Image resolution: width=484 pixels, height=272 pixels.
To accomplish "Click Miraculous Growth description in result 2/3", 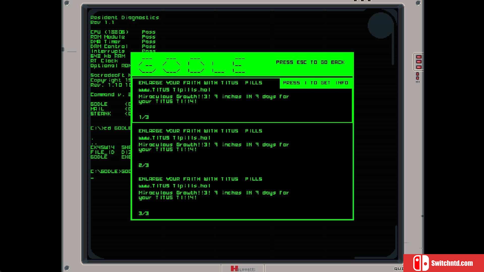I will [x=214, y=147].
